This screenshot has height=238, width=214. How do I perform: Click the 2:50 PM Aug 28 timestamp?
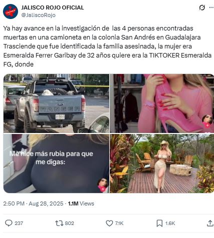[33, 203]
